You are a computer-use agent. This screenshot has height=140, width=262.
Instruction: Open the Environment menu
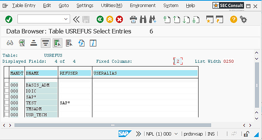pos(143,6)
